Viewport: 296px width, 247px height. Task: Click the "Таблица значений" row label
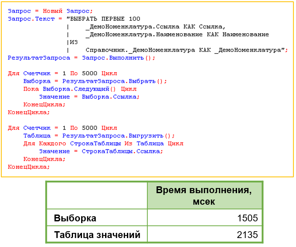97,235
